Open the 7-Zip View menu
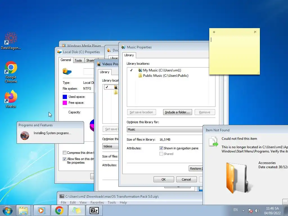Screen dimensions: 288x216 tap(83, 202)
